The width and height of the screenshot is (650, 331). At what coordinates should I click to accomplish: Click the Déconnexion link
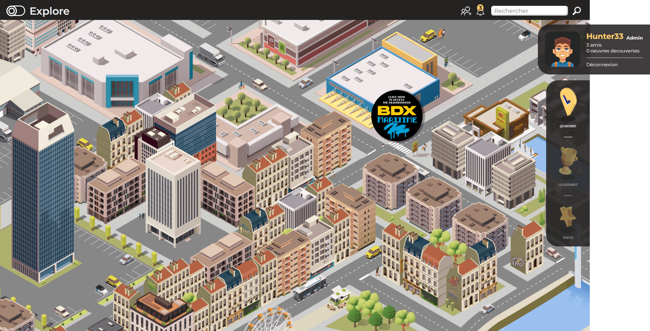(601, 65)
